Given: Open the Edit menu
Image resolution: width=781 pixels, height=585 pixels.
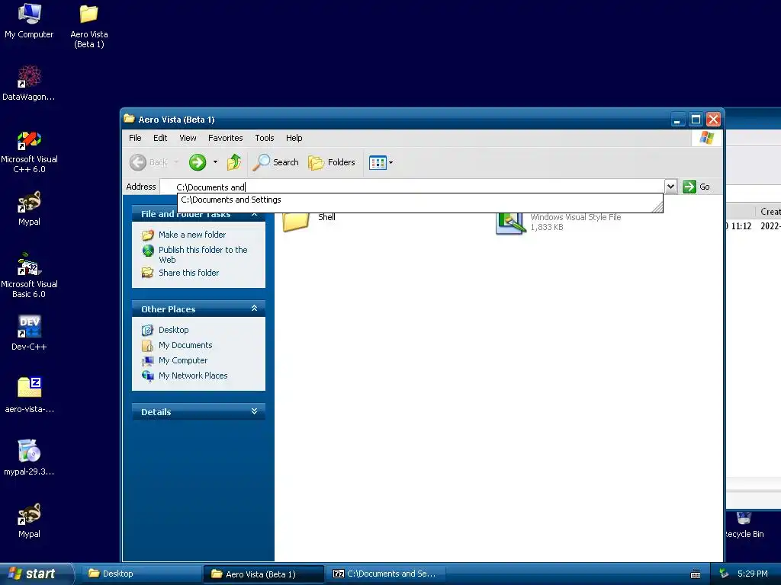Looking at the screenshot, I should pos(160,138).
